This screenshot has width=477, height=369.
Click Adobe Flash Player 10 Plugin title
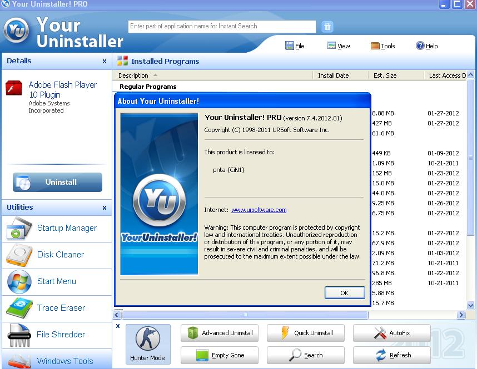pyautogui.click(x=63, y=89)
